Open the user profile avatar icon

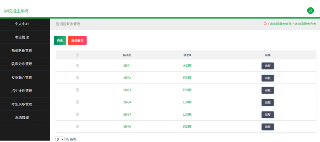coord(310,11)
